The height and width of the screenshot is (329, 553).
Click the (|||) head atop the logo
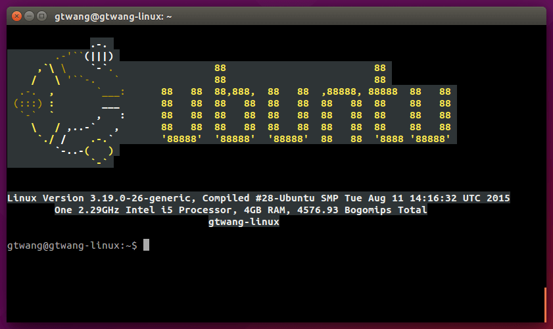[x=101, y=56]
